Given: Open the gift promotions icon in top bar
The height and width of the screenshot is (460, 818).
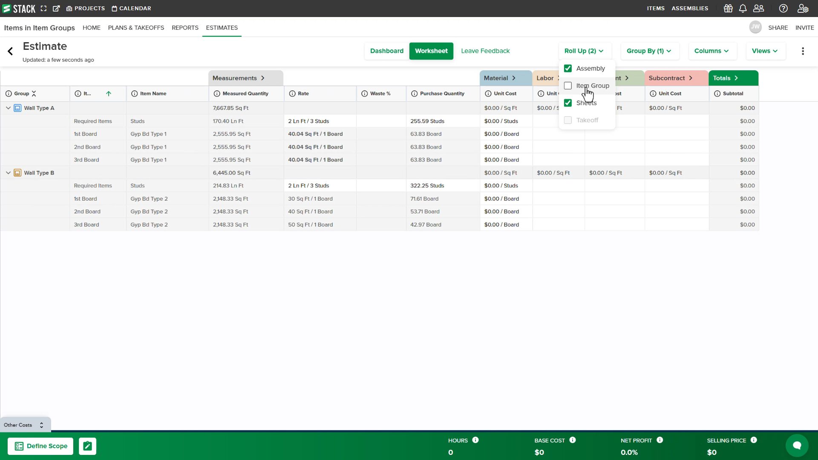Looking at the screenshot, I should click(x=728, y=8).
